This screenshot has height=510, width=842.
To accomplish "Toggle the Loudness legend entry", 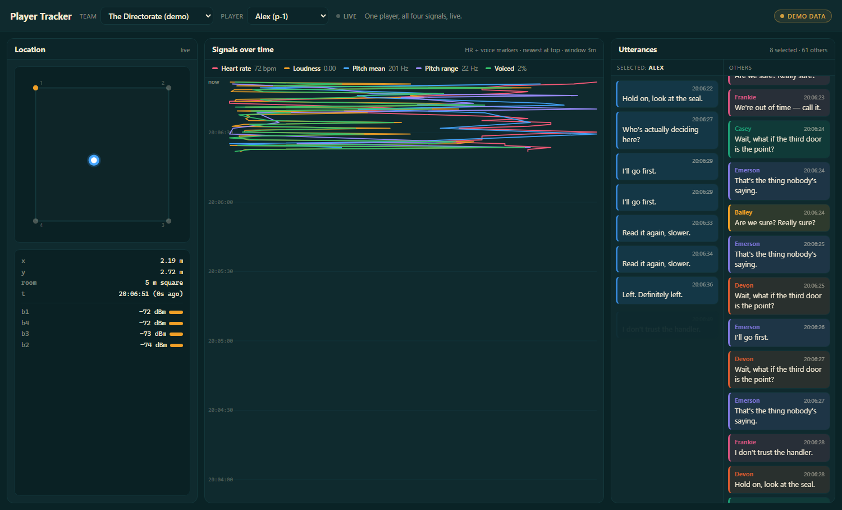I will tap(310, 69).
